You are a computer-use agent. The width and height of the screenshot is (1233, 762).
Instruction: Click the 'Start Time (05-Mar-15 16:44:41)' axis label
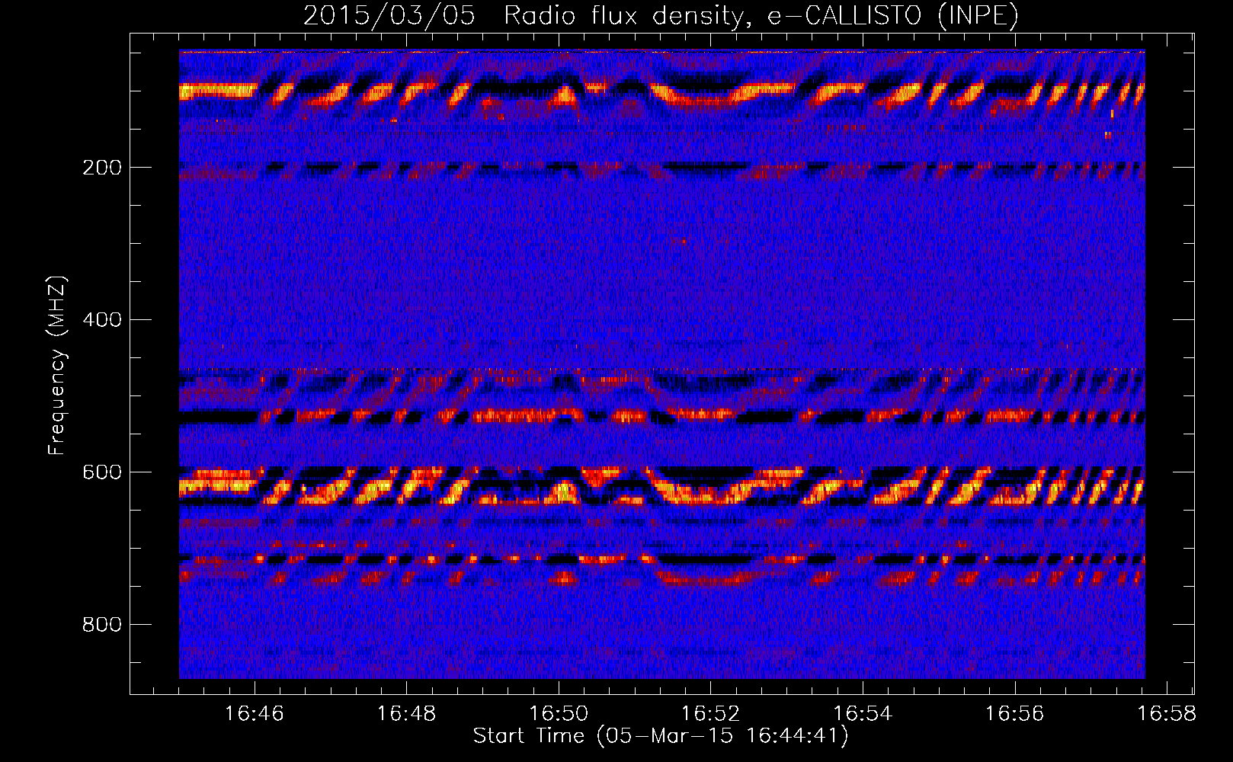click(x=661, y=736)
